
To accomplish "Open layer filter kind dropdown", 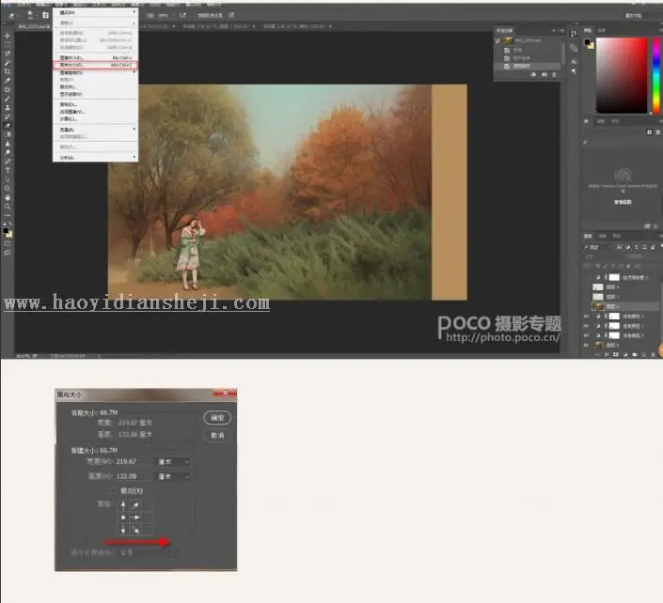I will pyautogui.click(x=598, y=247).
